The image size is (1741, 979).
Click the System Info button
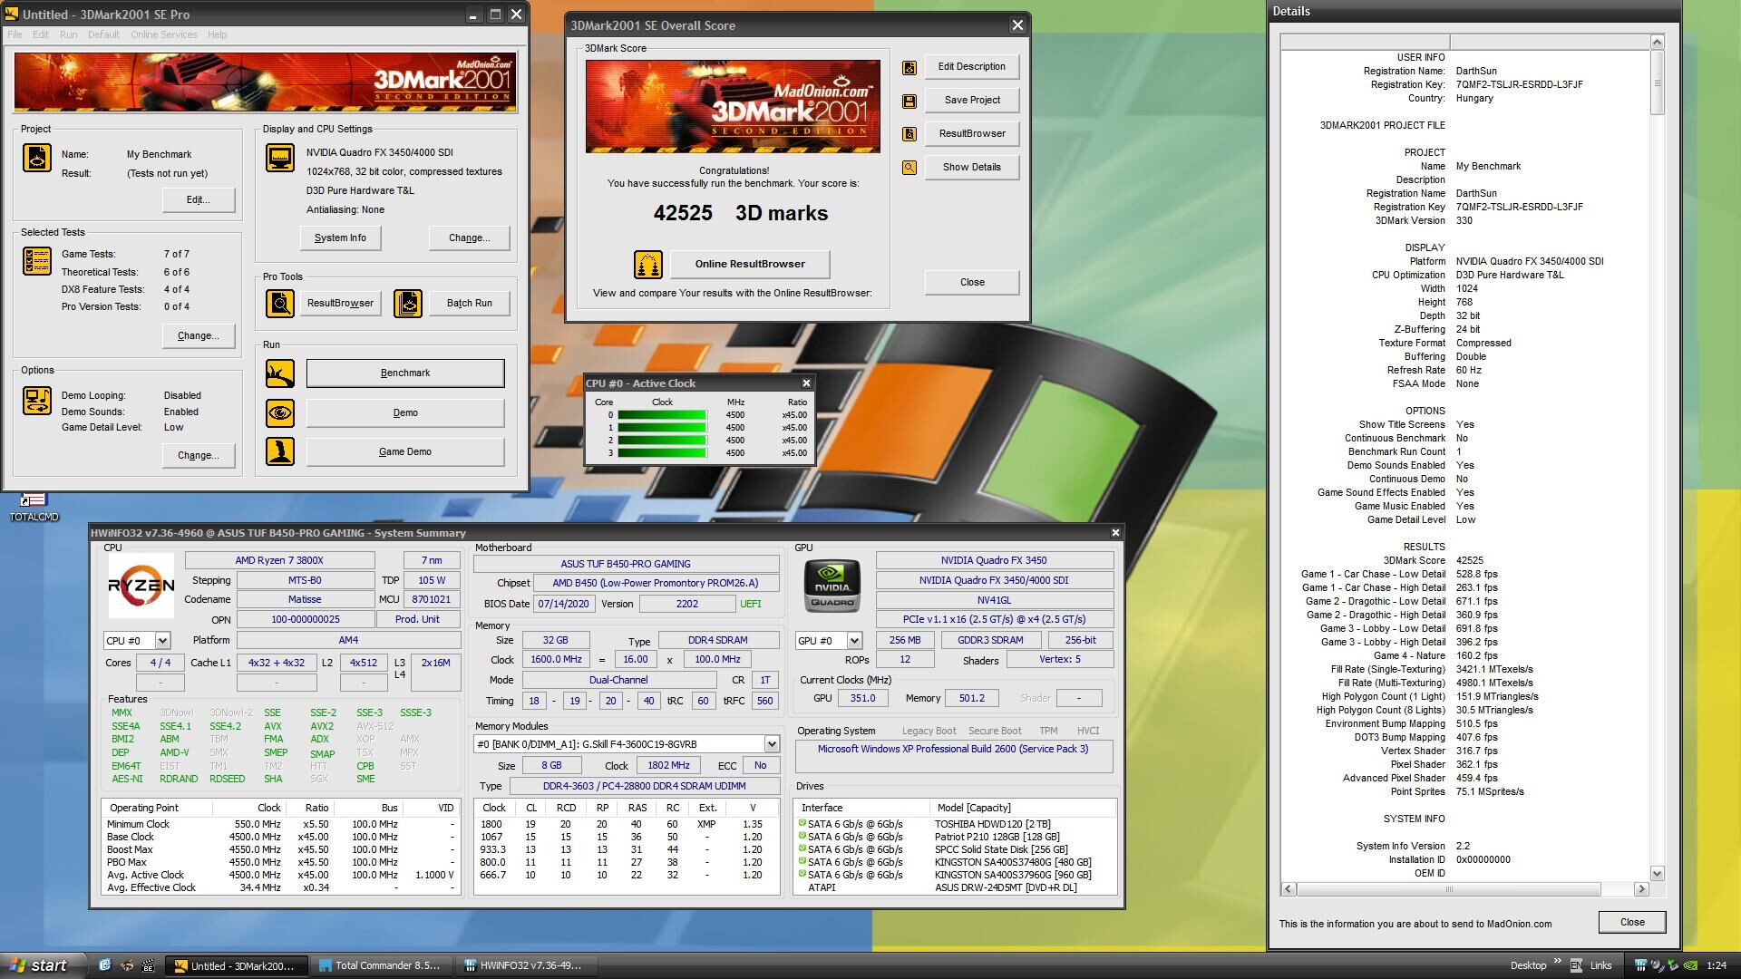[340, 237]
